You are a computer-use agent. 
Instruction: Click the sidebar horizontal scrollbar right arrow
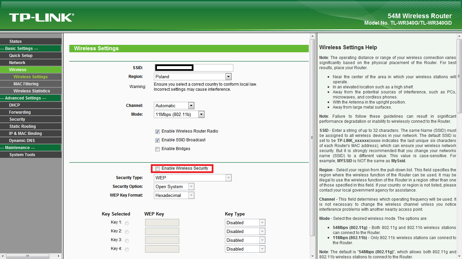point(59,256)
